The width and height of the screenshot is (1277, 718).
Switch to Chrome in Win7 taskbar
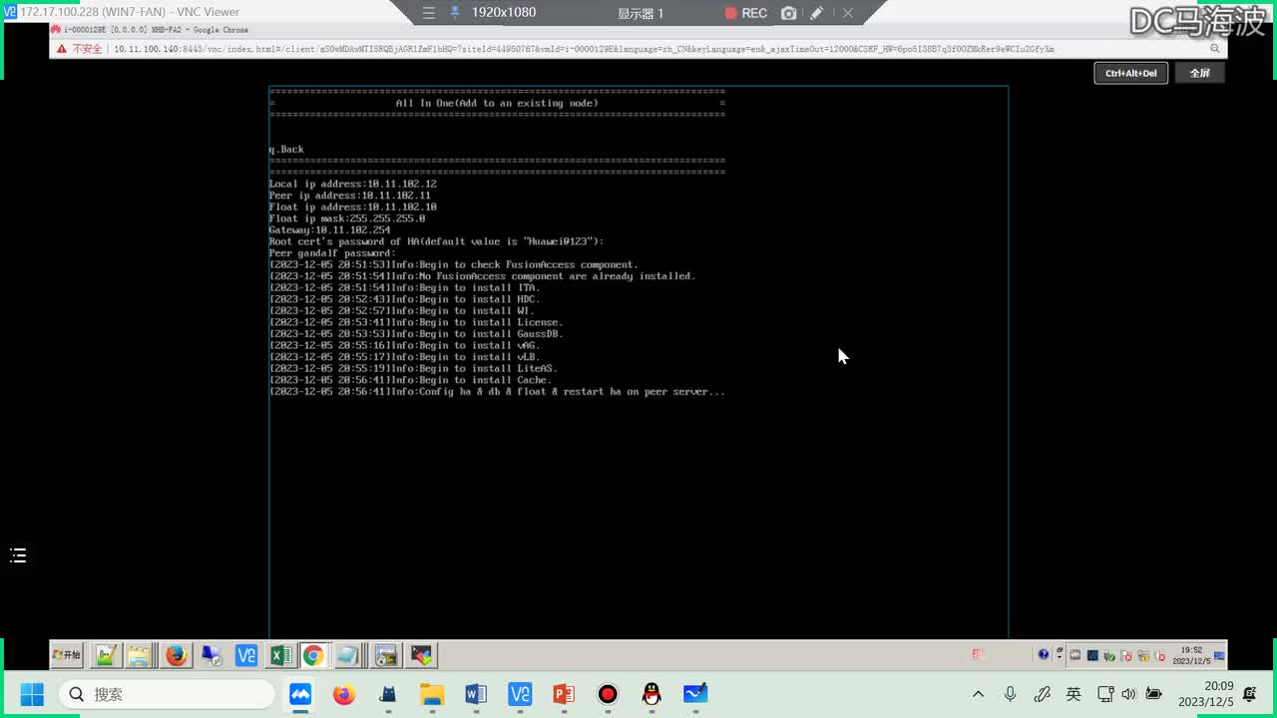click(x=313, y=655)
